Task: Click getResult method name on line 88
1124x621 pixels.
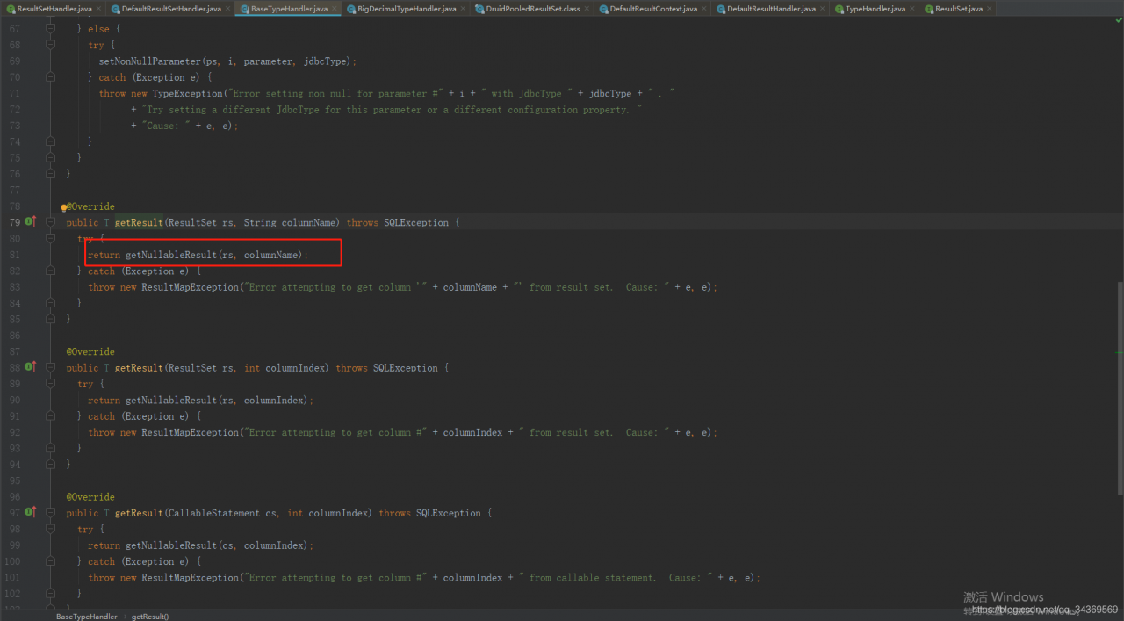Action: click(139, 368)
